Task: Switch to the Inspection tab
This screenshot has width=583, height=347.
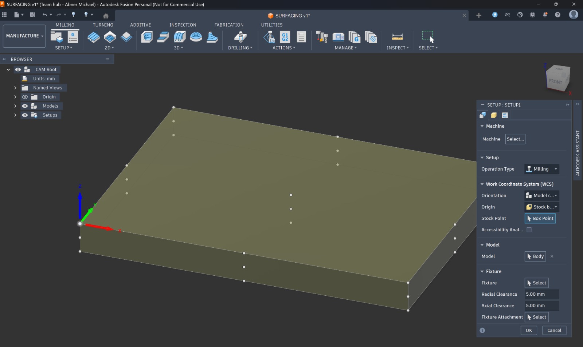Action: click(x=183, y=25)
